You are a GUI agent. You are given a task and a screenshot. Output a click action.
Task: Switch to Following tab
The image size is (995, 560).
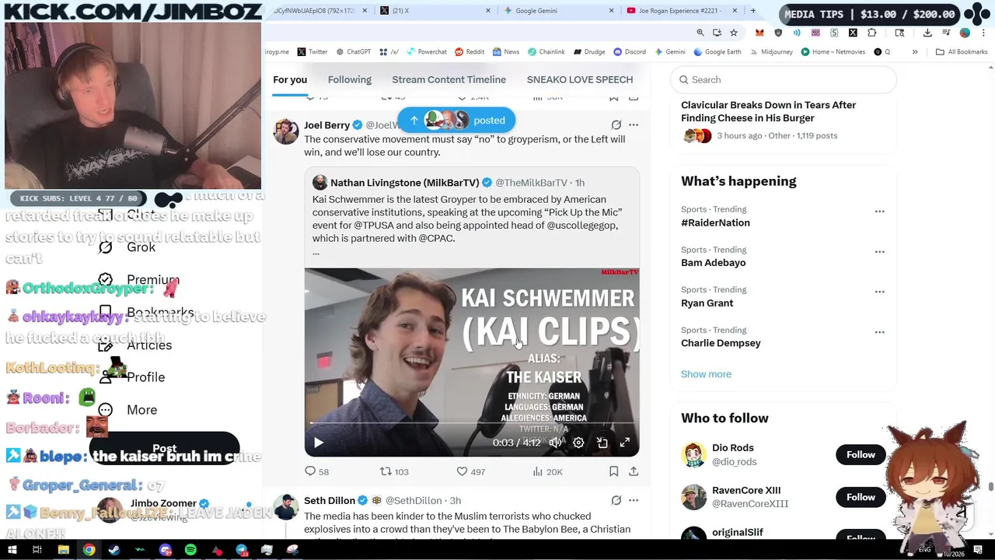coord(349,79)
